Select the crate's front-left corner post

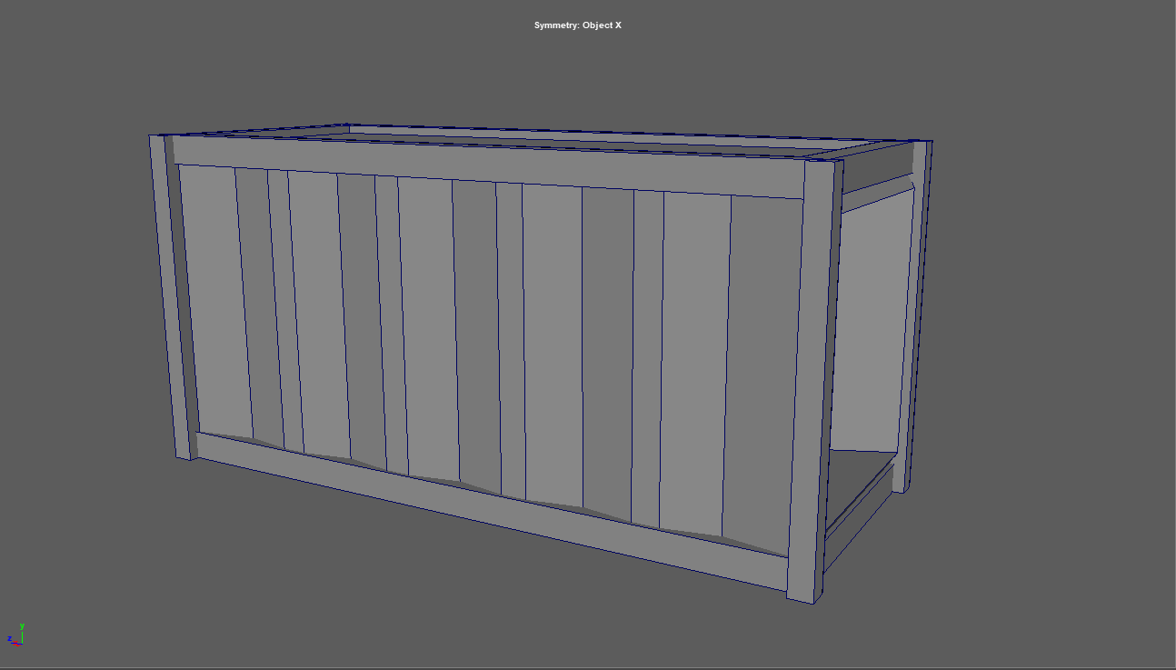(x=172, y=297)
